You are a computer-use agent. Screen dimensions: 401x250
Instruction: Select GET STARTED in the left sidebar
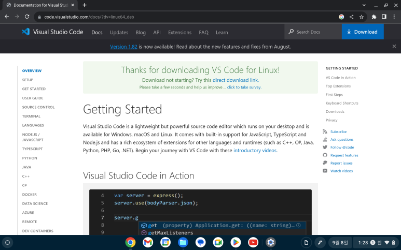click(34, 89)
